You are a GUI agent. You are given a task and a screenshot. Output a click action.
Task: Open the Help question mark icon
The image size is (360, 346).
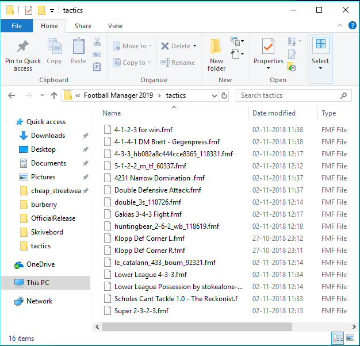pyautogui.click(x=353, y=26)
